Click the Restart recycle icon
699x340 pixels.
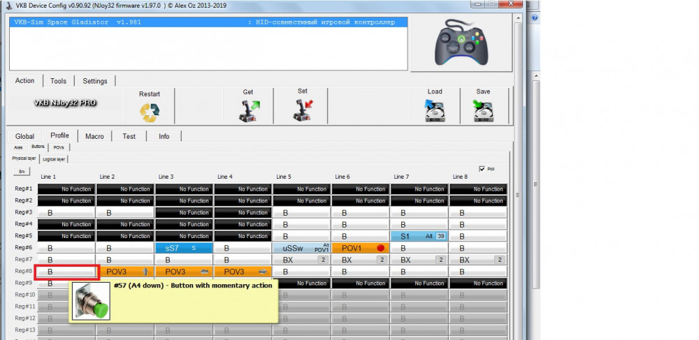[x=150, y=112]
